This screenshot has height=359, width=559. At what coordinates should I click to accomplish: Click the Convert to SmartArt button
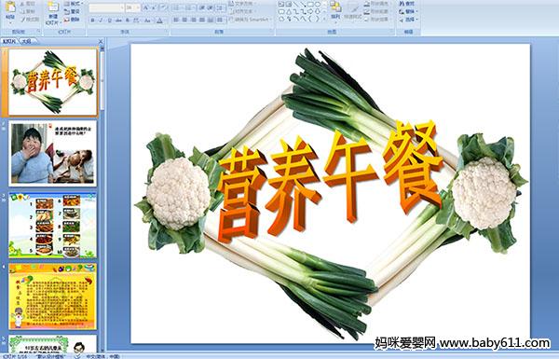[250, 20]
